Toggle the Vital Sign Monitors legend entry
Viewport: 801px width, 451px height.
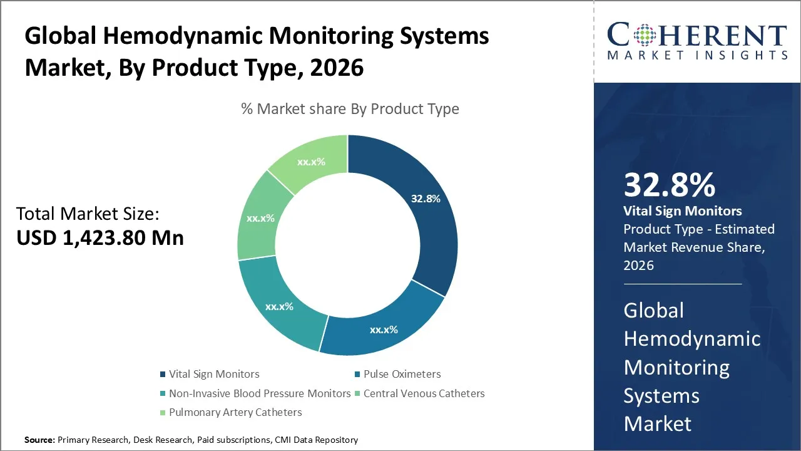214,374
